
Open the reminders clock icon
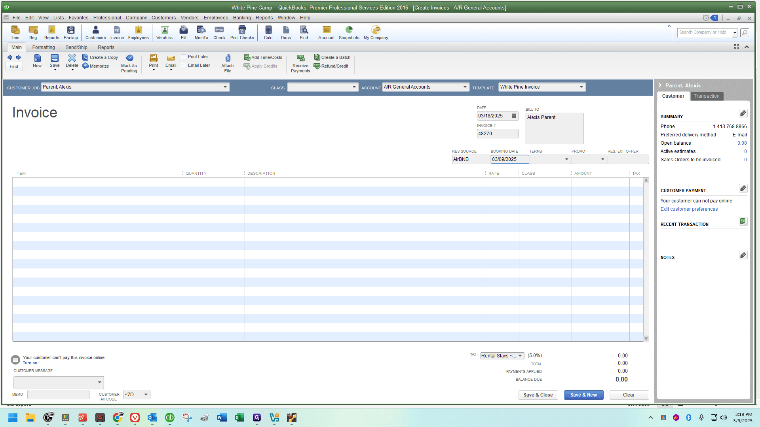click(x=706, y=18)
